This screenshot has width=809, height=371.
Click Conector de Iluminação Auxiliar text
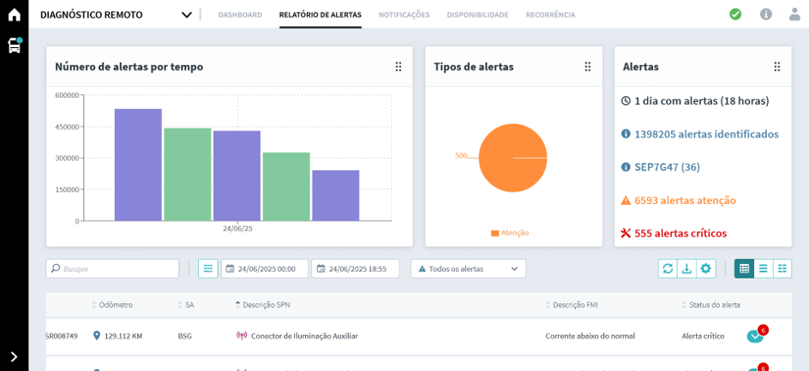(x=304, y=336)
